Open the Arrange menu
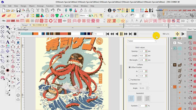The height and width of the screenshot is (110, 196). point(40,6)
